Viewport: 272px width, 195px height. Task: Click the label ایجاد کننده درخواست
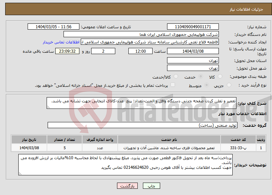pos(247,42)
